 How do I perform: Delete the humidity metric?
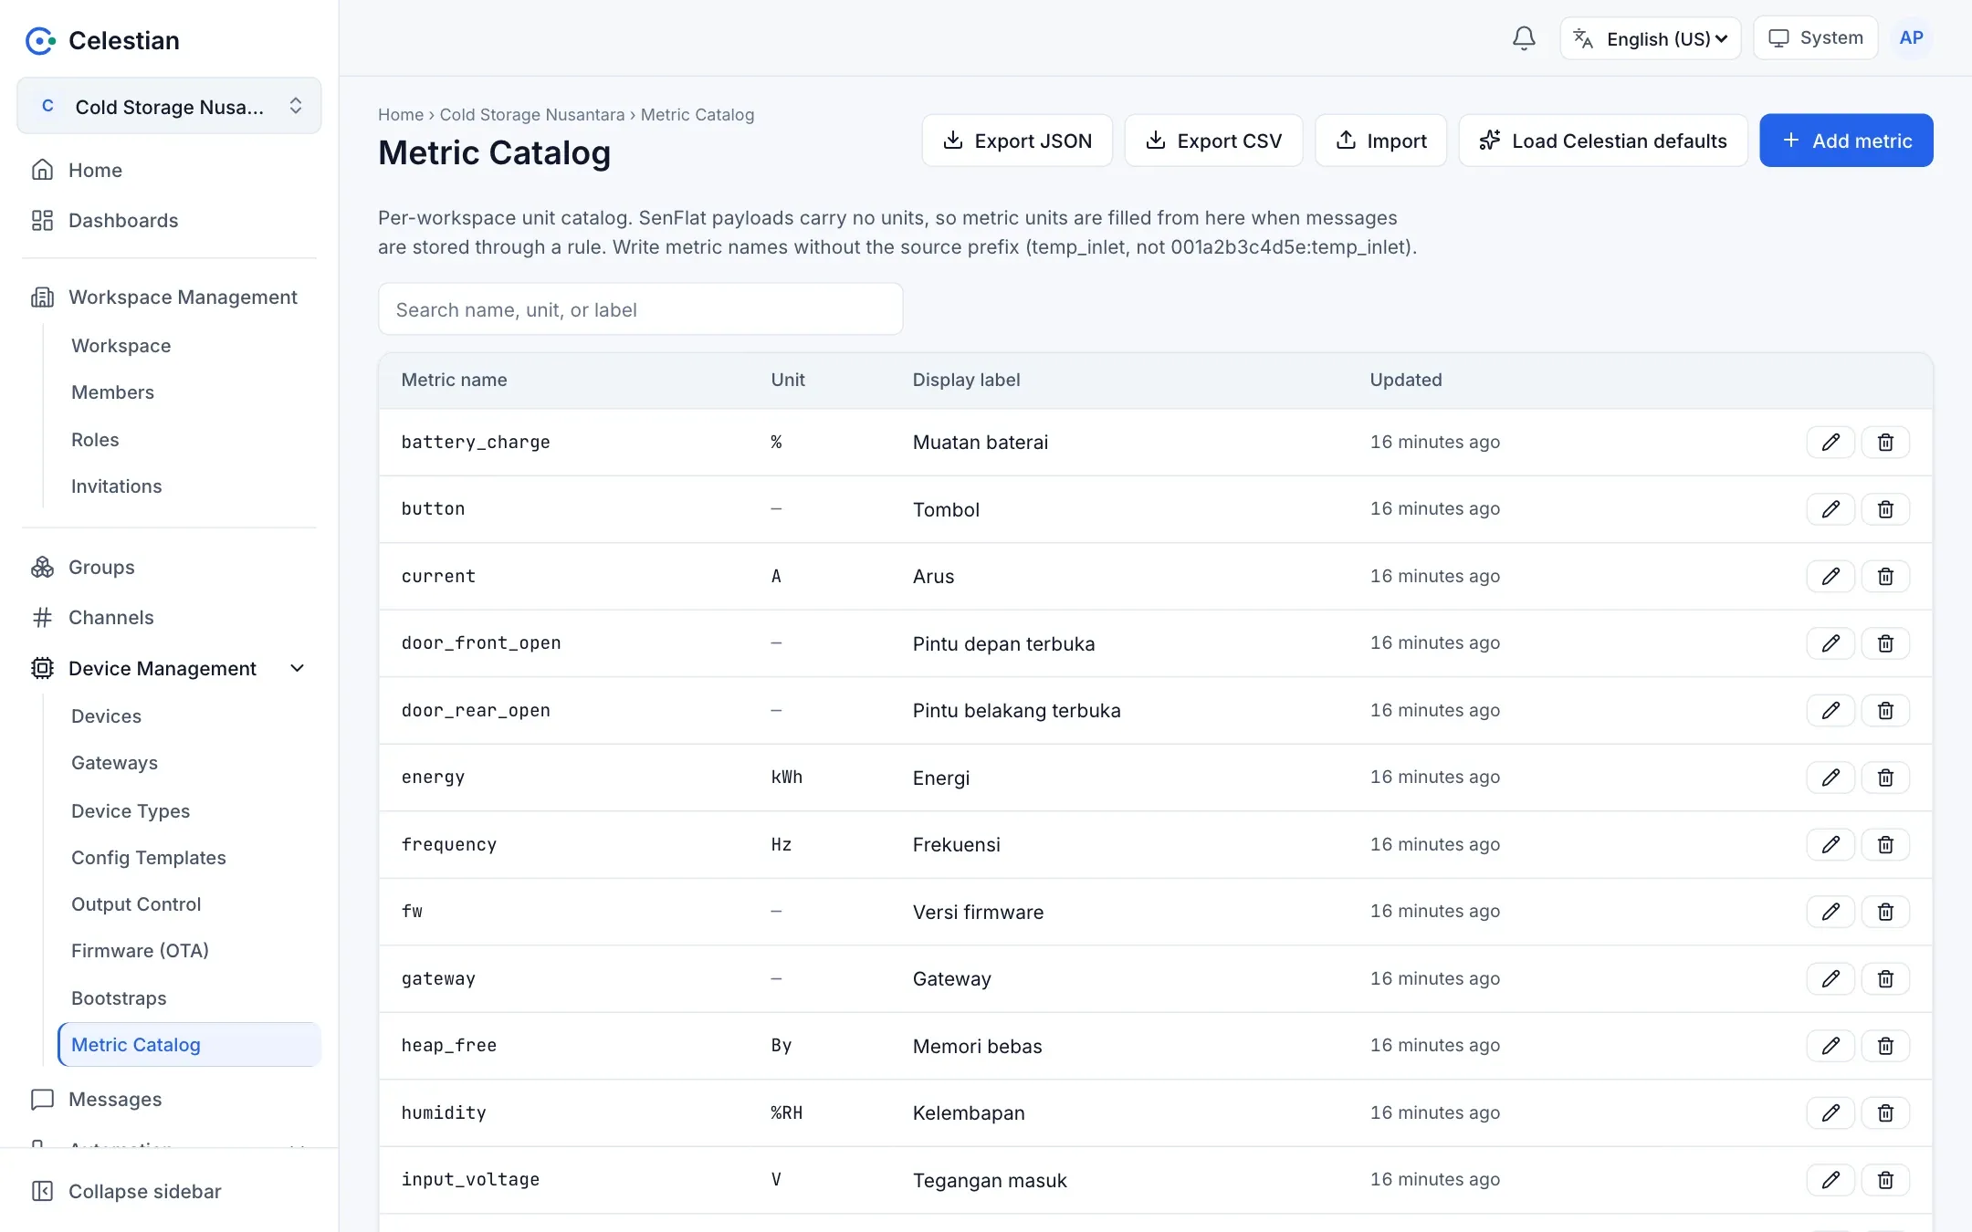1885,1113
